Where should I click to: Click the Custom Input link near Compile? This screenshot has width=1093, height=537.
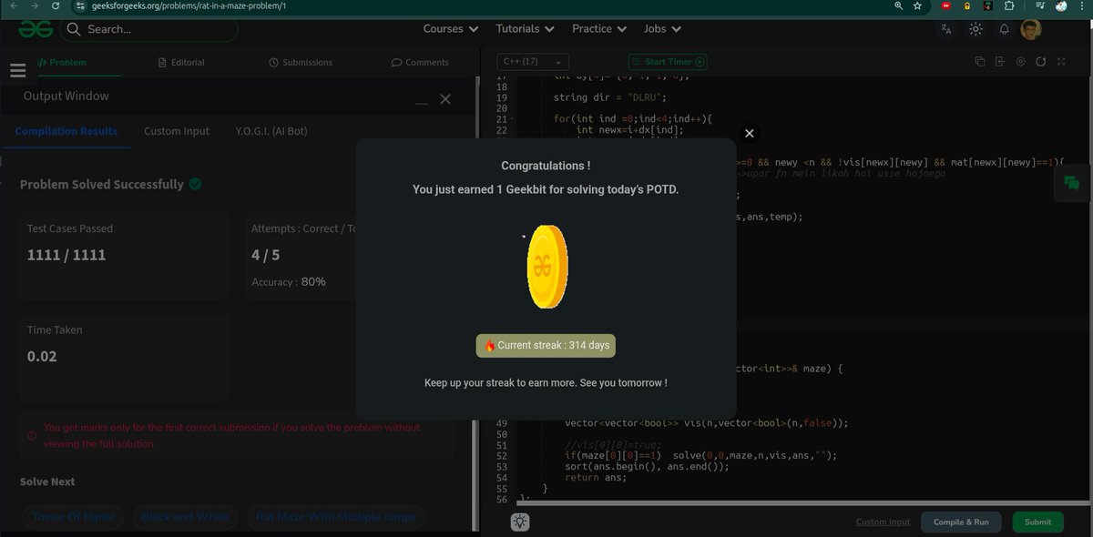pyautogui.click(x=883, y=522)
